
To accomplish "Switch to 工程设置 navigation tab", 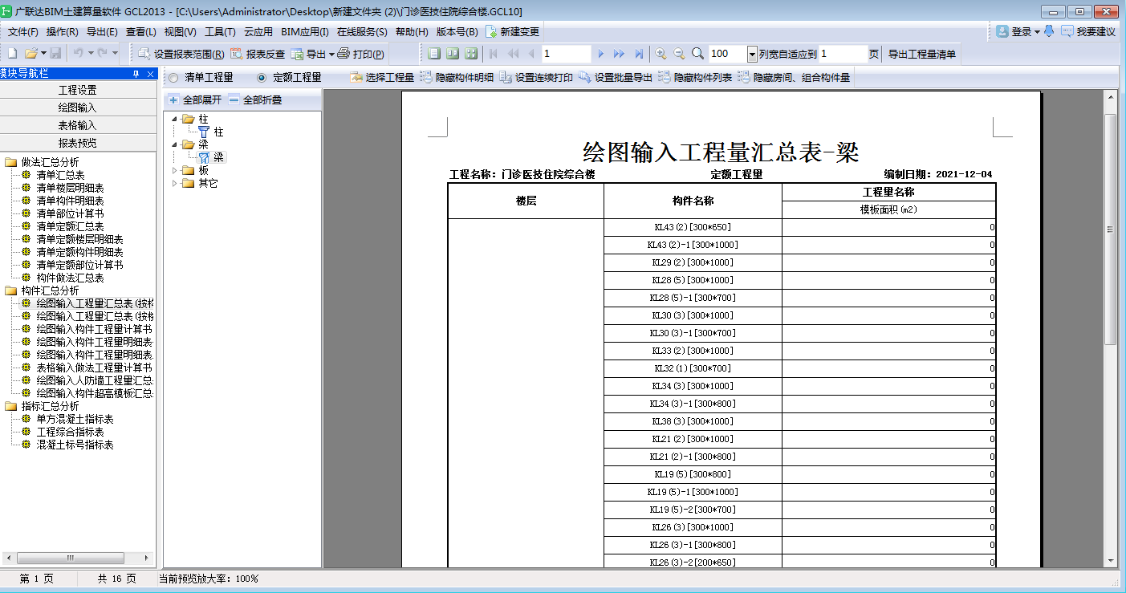I will 78,90.
